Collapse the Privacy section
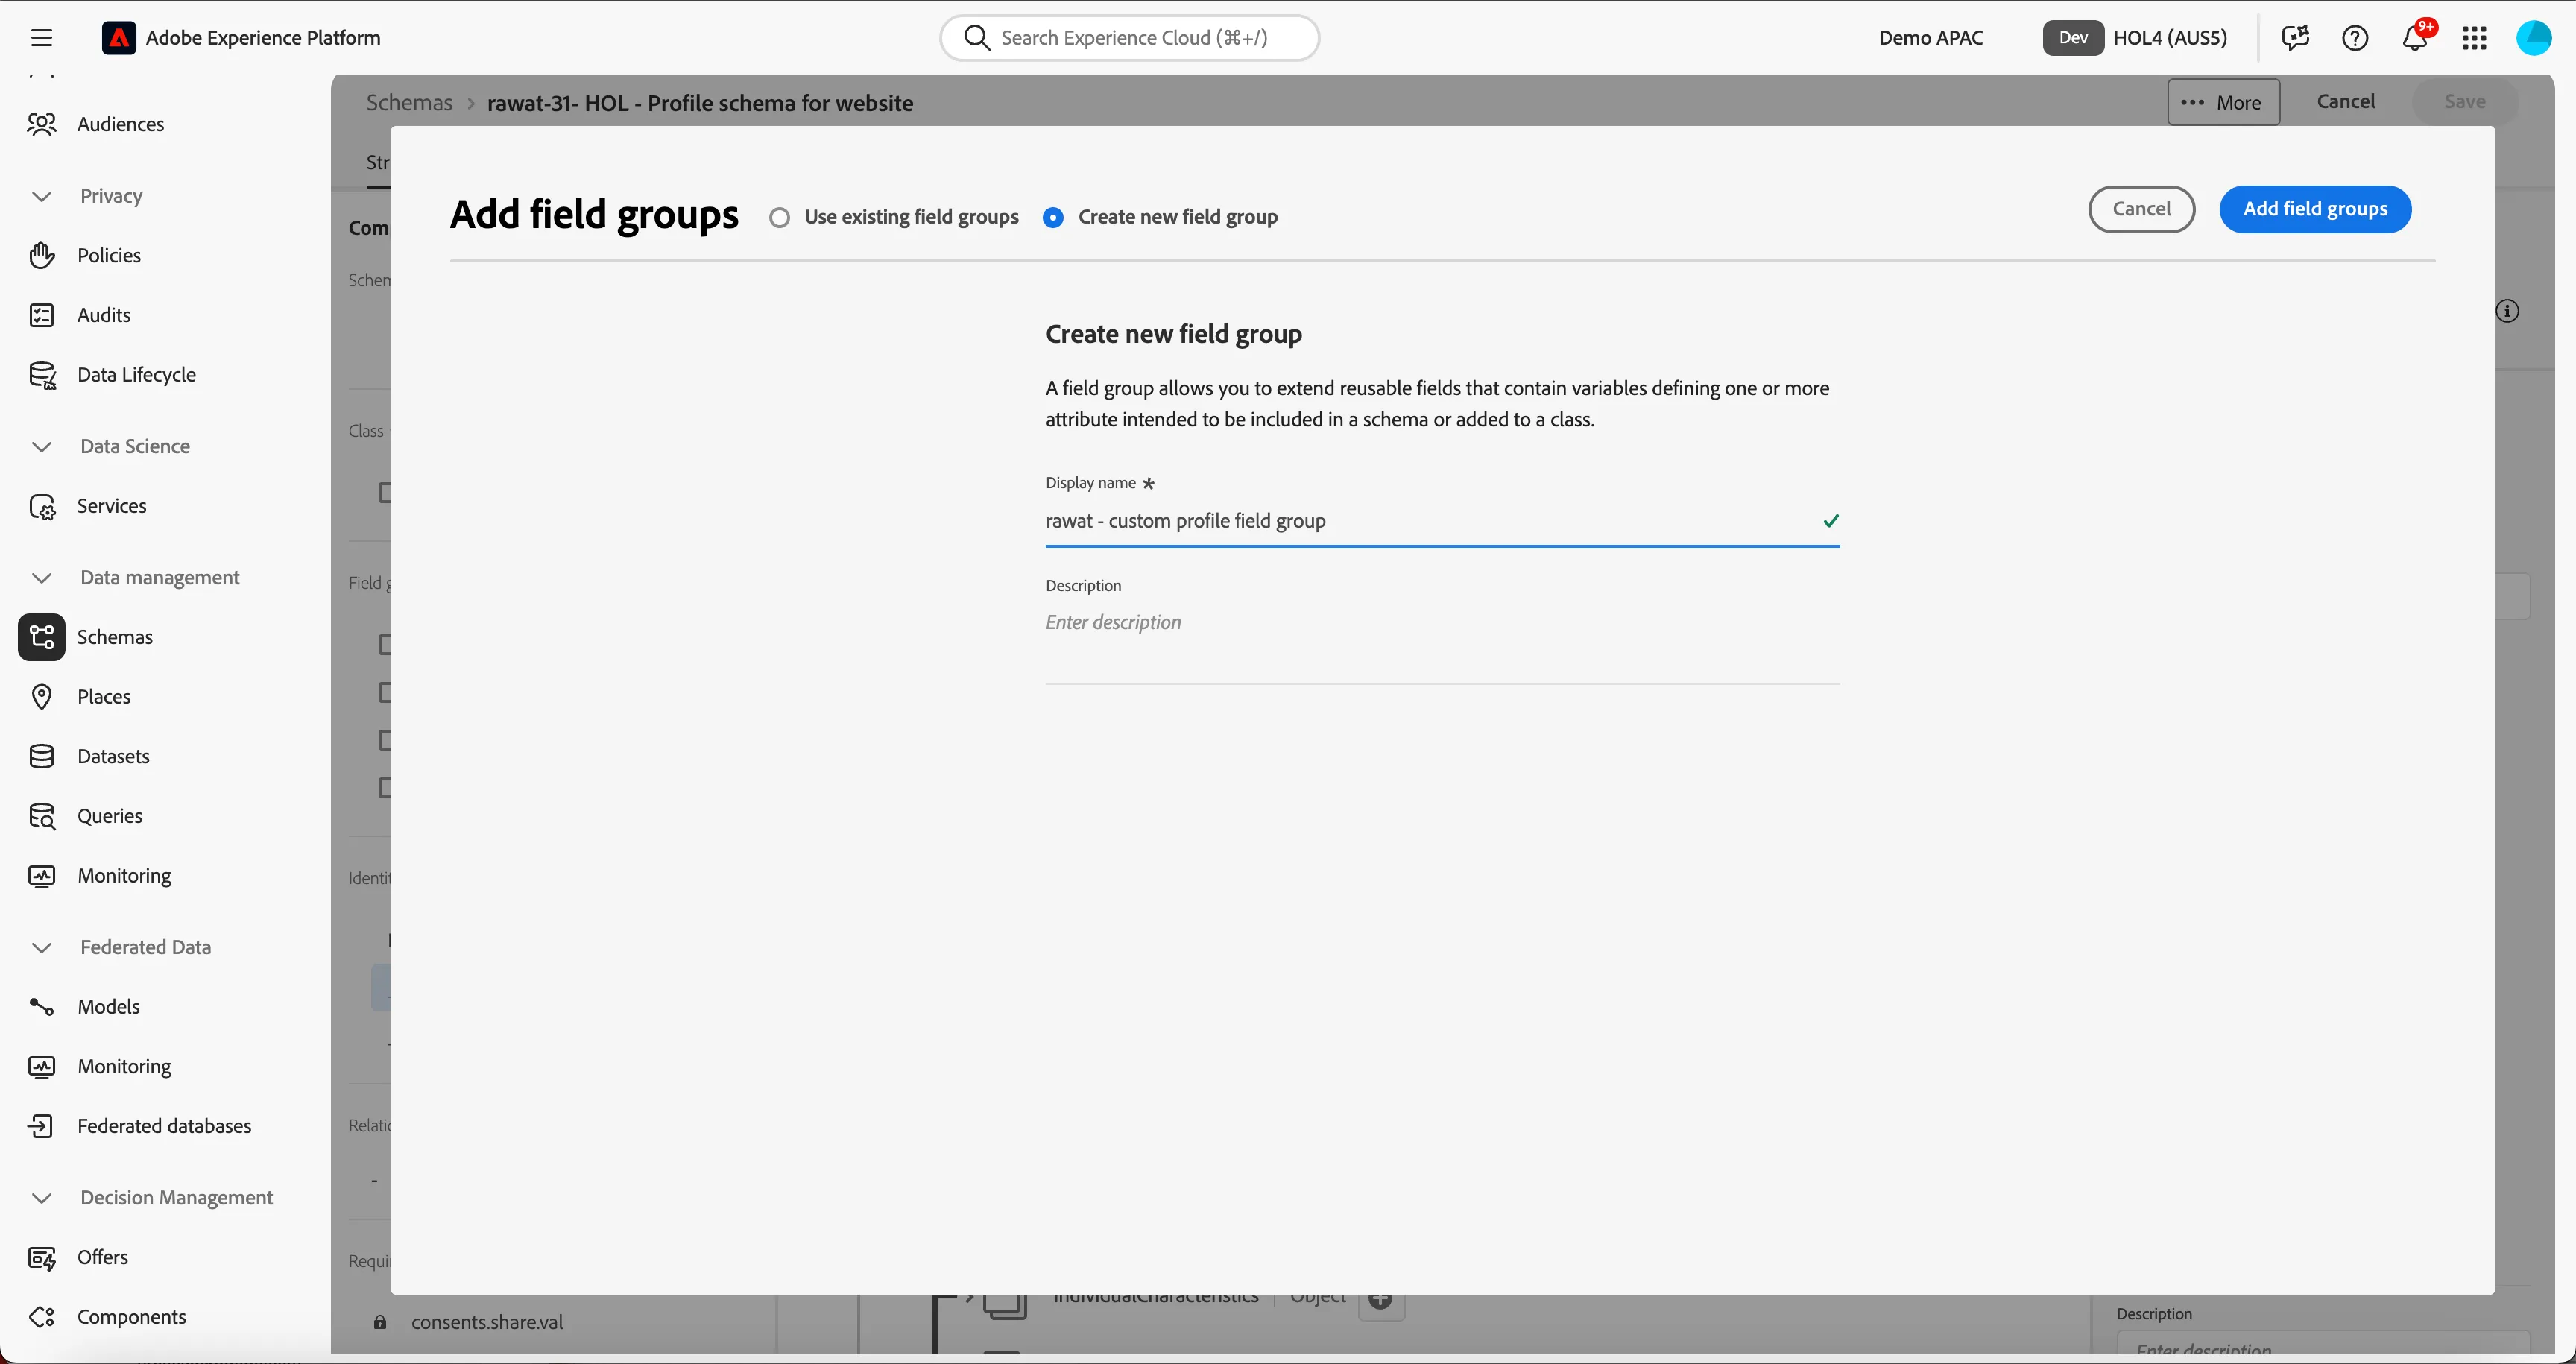The width and height of the screenshot is (2576, 1364). click(41, 196)
